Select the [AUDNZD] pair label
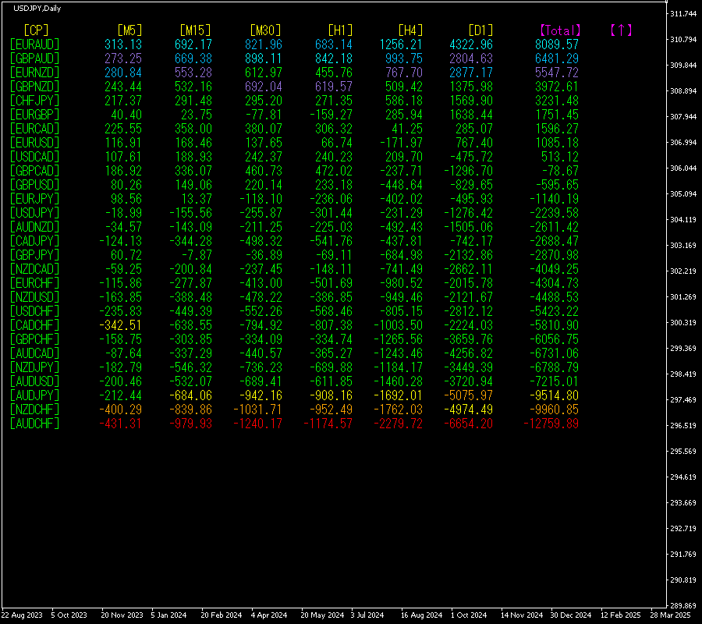The width and height of the screenshot is (702, 624). [x=34, y=227]
